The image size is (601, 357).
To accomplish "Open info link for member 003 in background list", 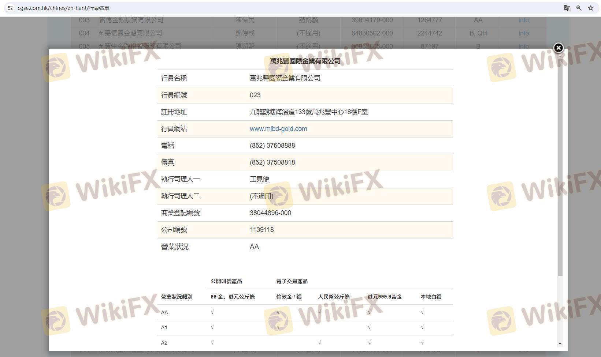I will (523, 20).
